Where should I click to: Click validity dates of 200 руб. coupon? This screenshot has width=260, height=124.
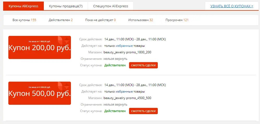(135, 39)
